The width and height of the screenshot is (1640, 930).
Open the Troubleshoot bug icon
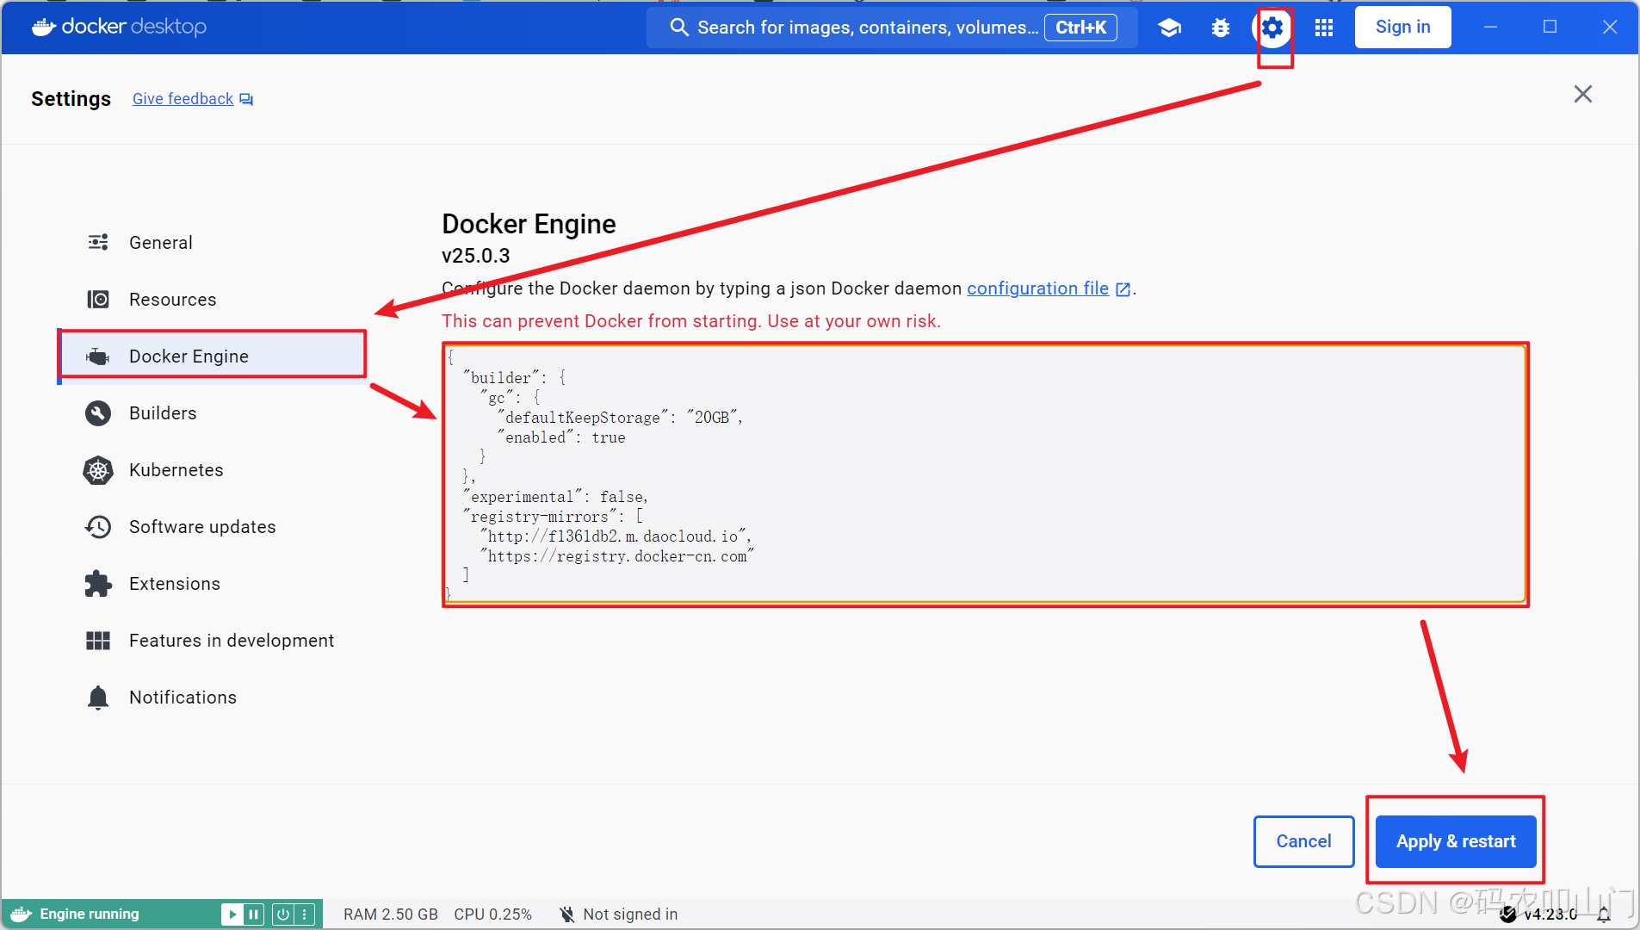1220,28
